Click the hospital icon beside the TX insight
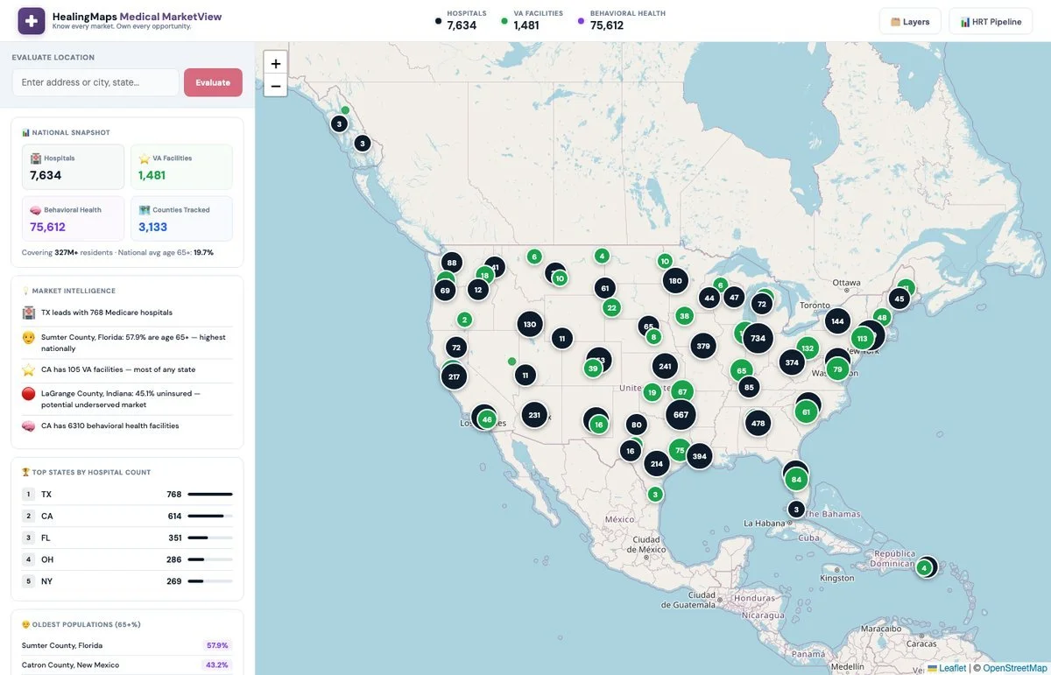This screenshot has height=675, width=1051. (x=28, y=313)
